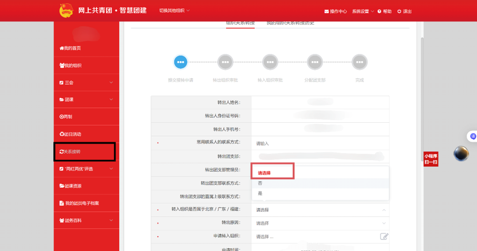
Task: Click the 转出人姓名 label
Action: [229, 102]
